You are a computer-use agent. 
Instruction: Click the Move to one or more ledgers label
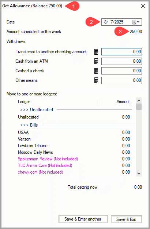pos(32,94)
